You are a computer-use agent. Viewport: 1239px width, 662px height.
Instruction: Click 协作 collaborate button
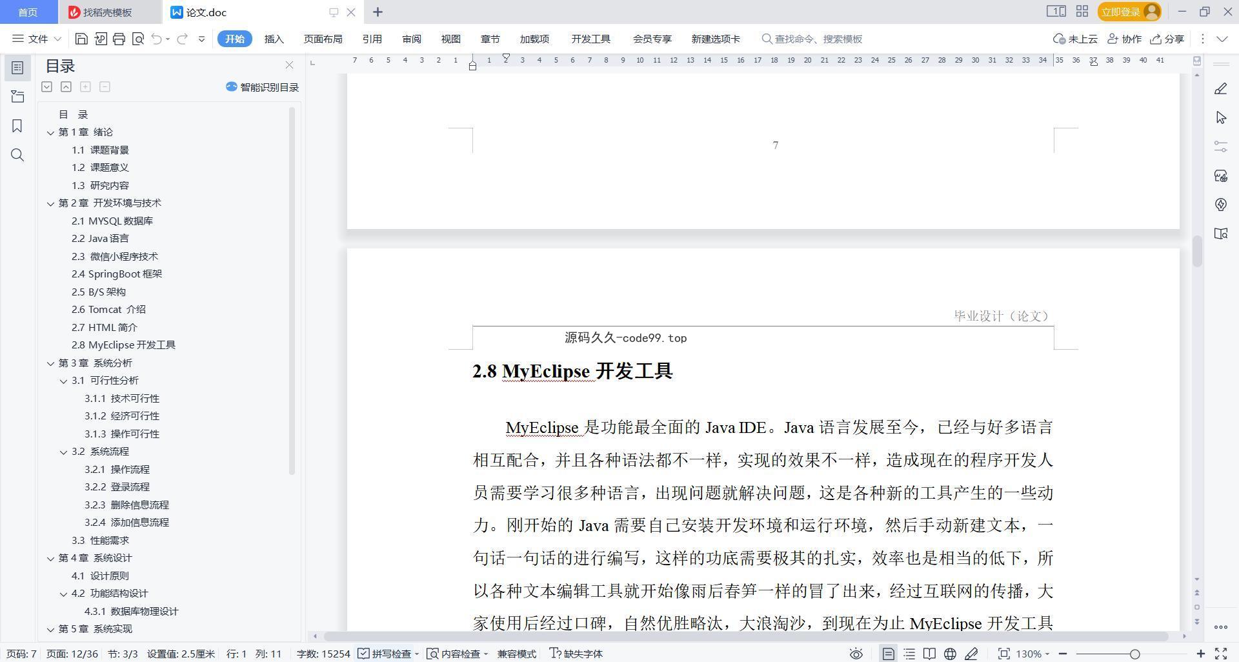[1124, 39]
